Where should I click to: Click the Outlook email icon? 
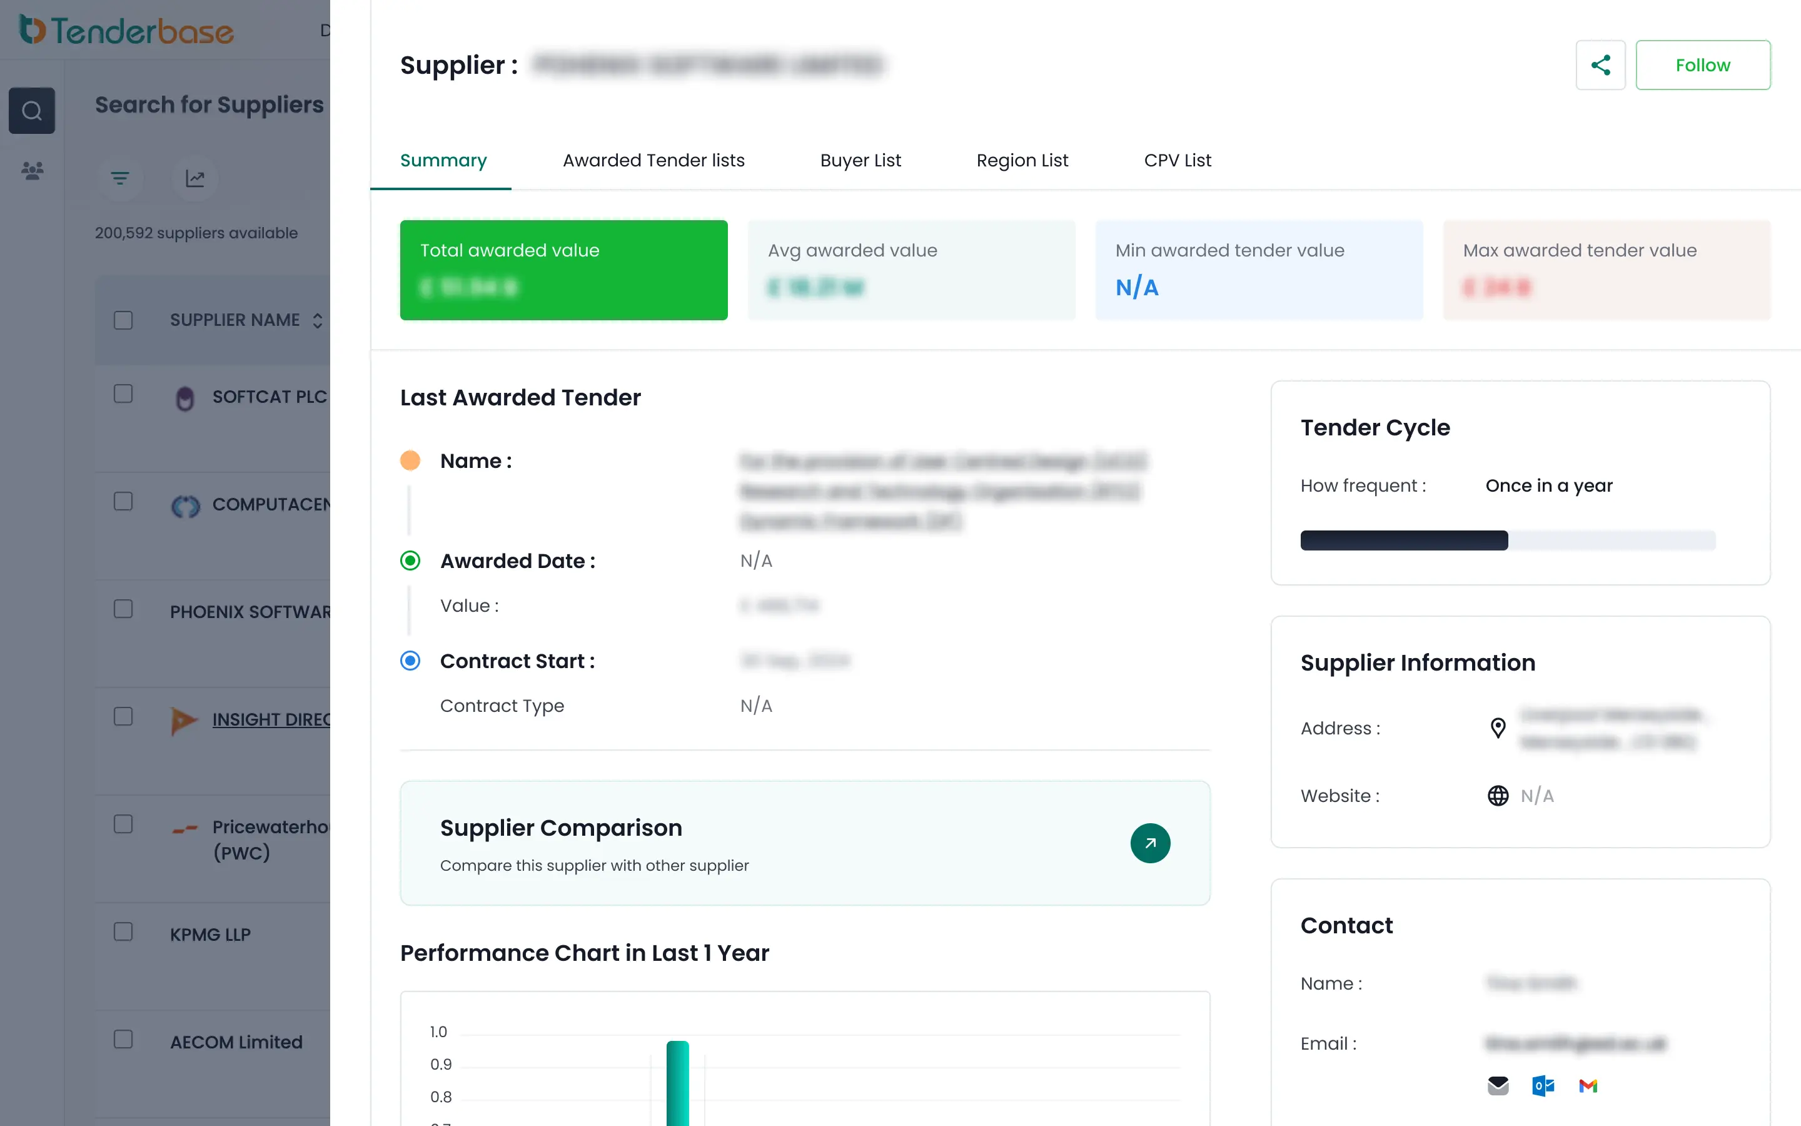click(1543, 1086)
